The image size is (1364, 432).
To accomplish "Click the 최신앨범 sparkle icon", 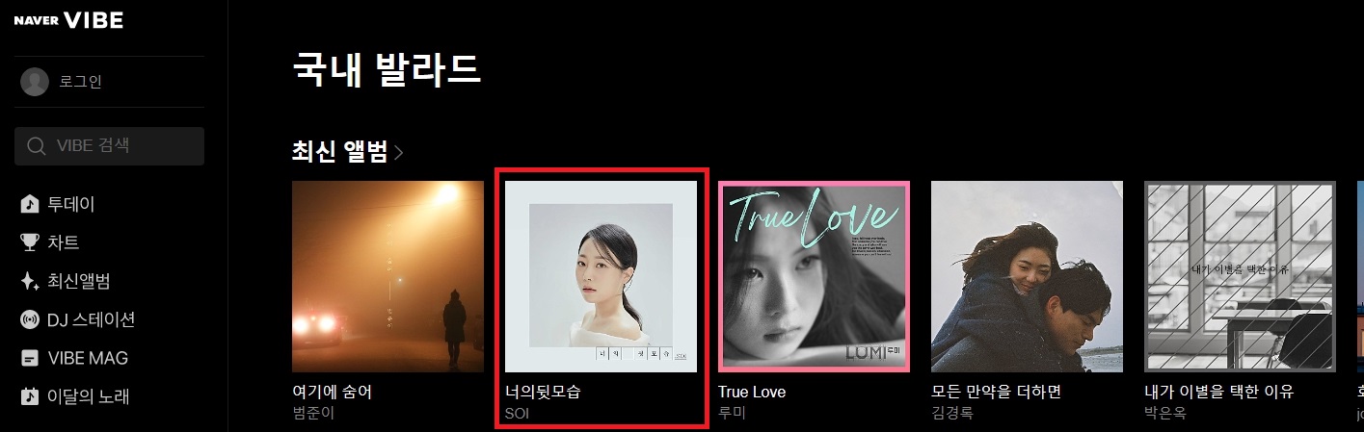I will 30,281.
